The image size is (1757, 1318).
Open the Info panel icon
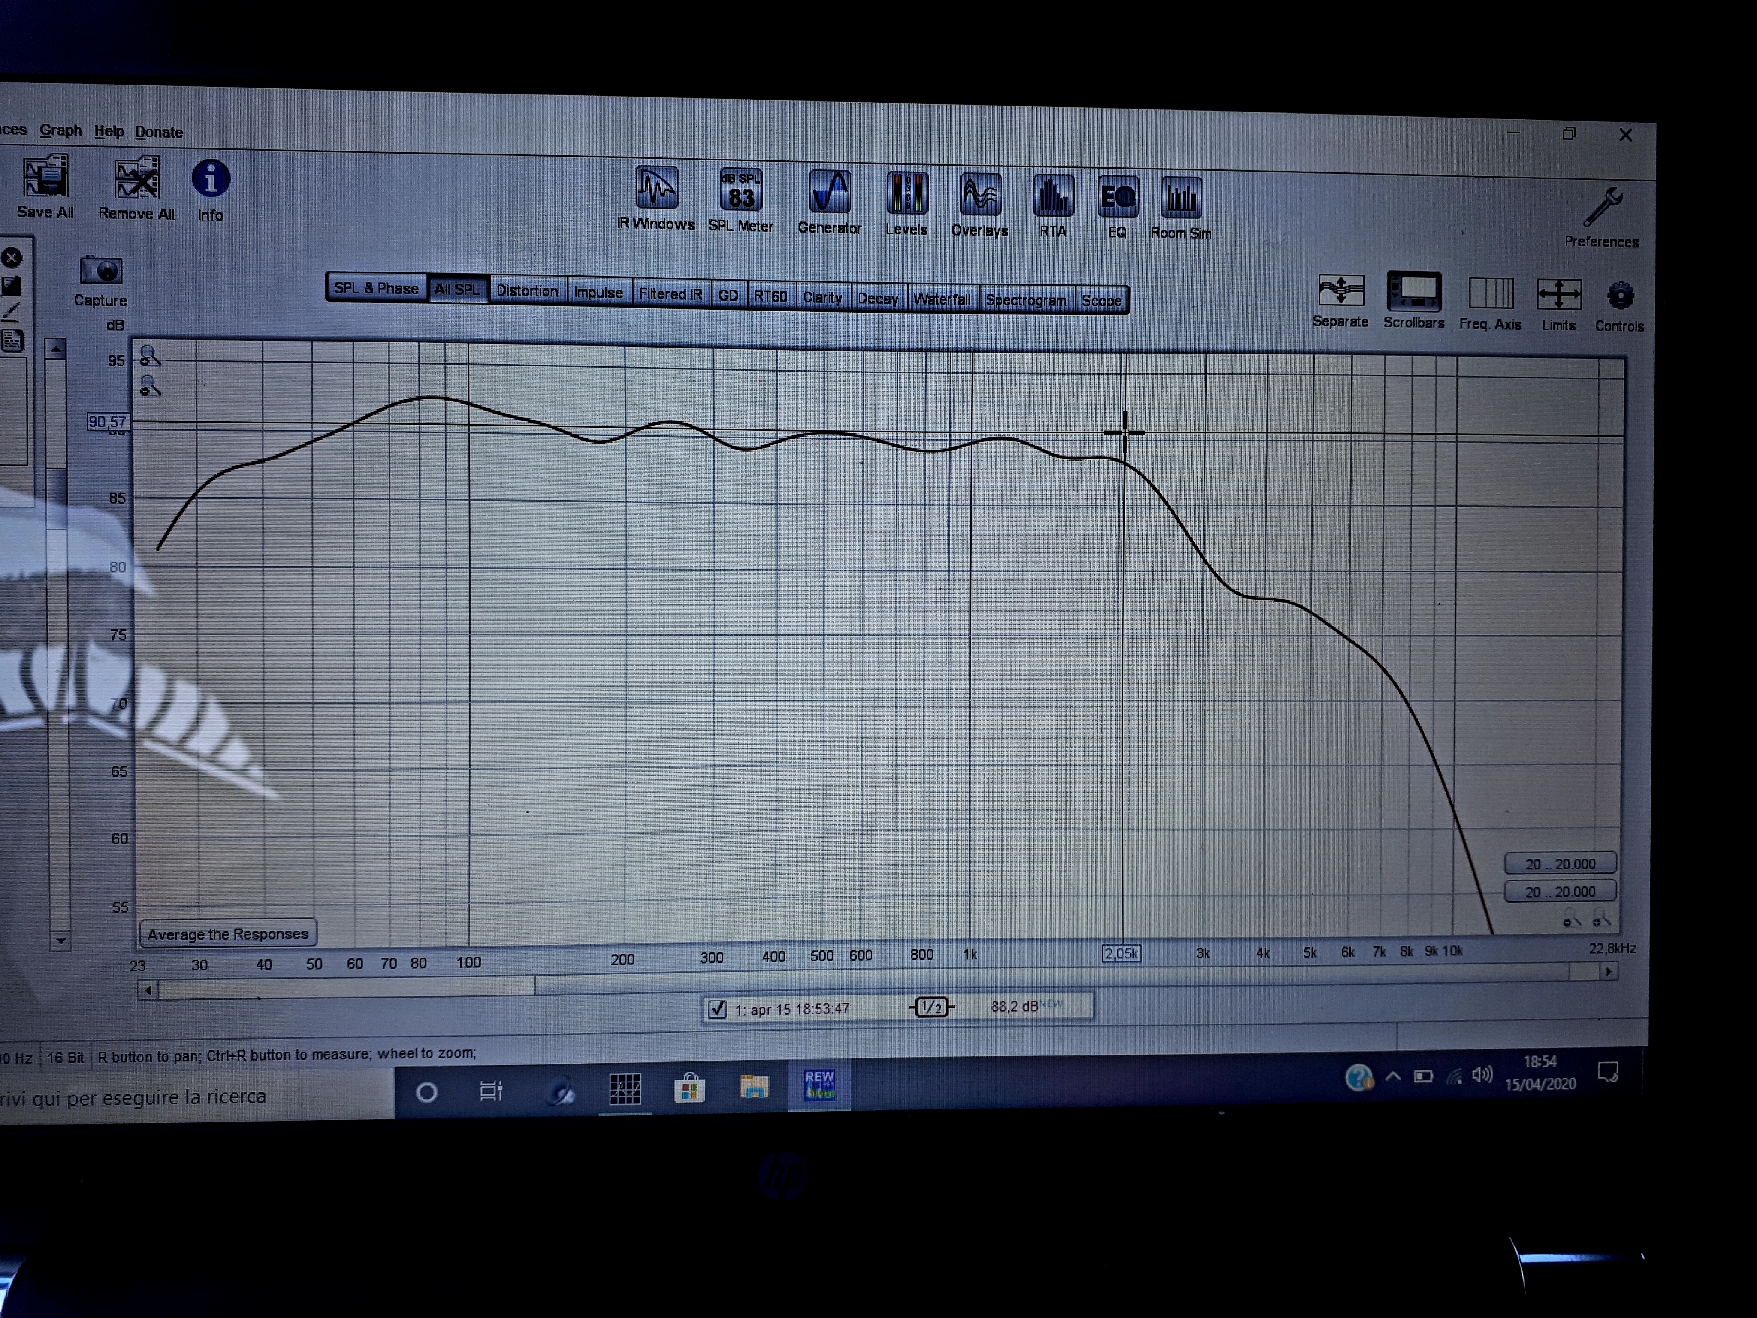click(211, 179)
